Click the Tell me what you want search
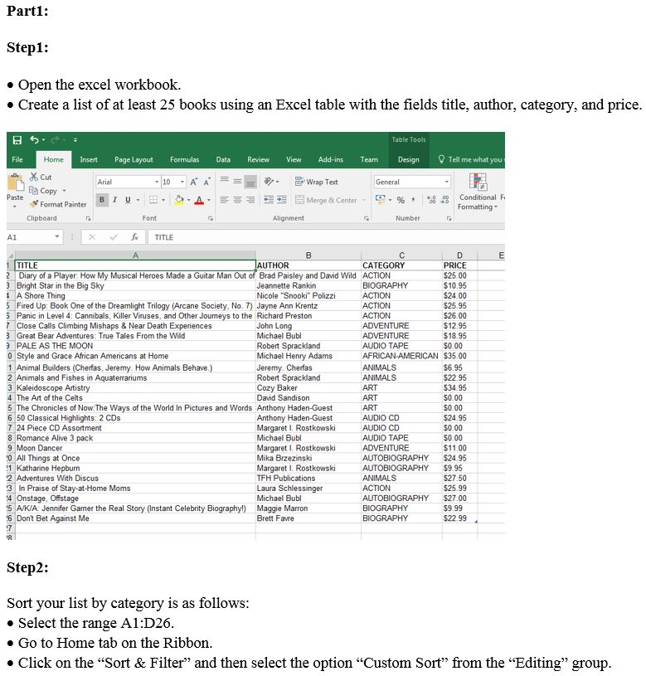Image resolution: width=646 pixels, height=676 pixels. [471, 159]
